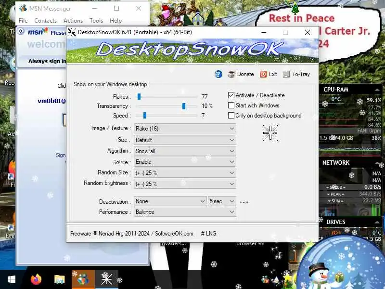Enable Start with Windows checkbox

231,105
